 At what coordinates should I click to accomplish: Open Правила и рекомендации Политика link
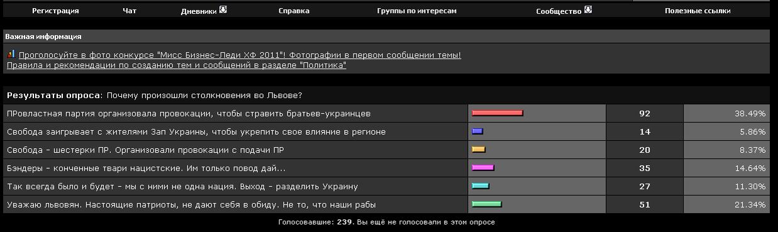(x=176, y=65)
